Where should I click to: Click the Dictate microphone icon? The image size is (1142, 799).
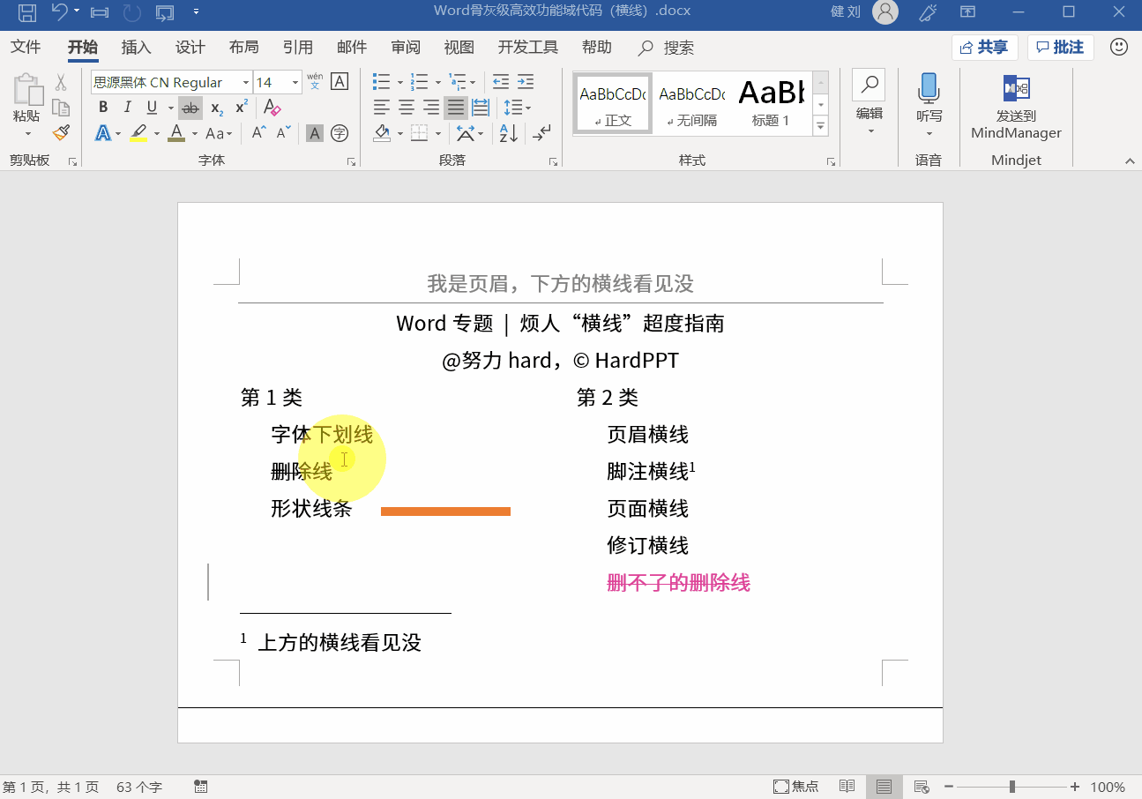pyautogui.click(x=929, y=89)
